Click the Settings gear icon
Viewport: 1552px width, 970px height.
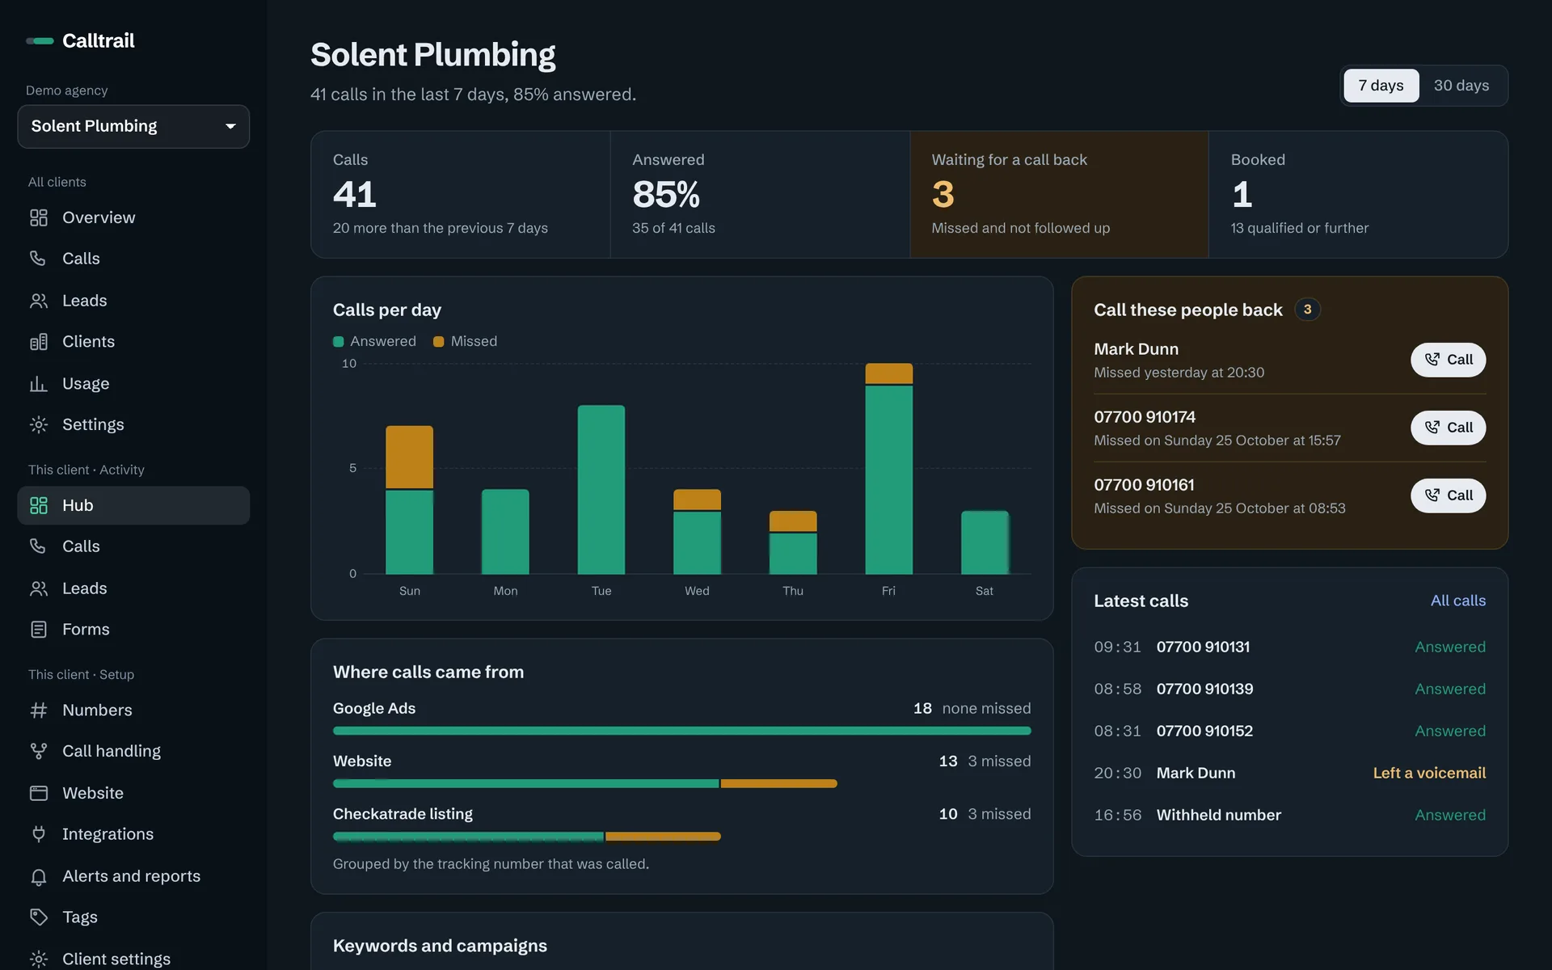tap(39, 425)
